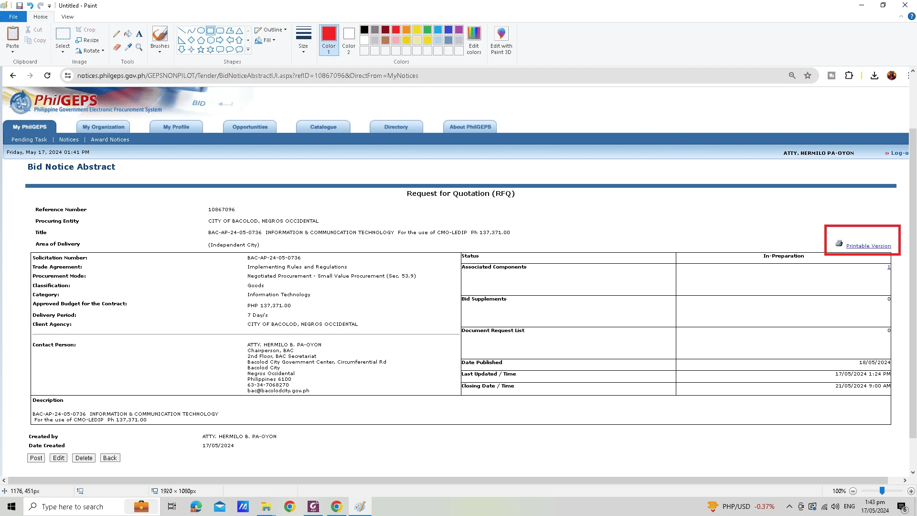Open the Rotate dropdown menu
The image size is (917, 516).
point(90,51)
